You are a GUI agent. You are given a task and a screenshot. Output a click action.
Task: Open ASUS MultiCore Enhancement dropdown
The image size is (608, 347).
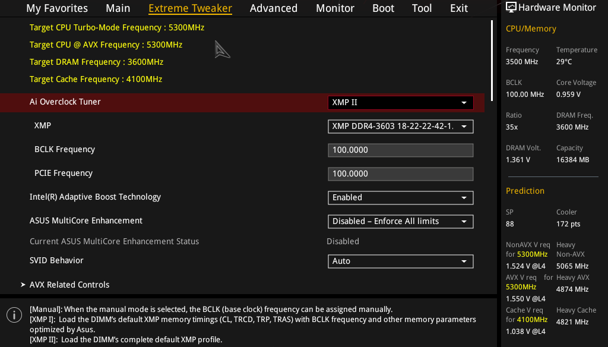tap(401, 221)
